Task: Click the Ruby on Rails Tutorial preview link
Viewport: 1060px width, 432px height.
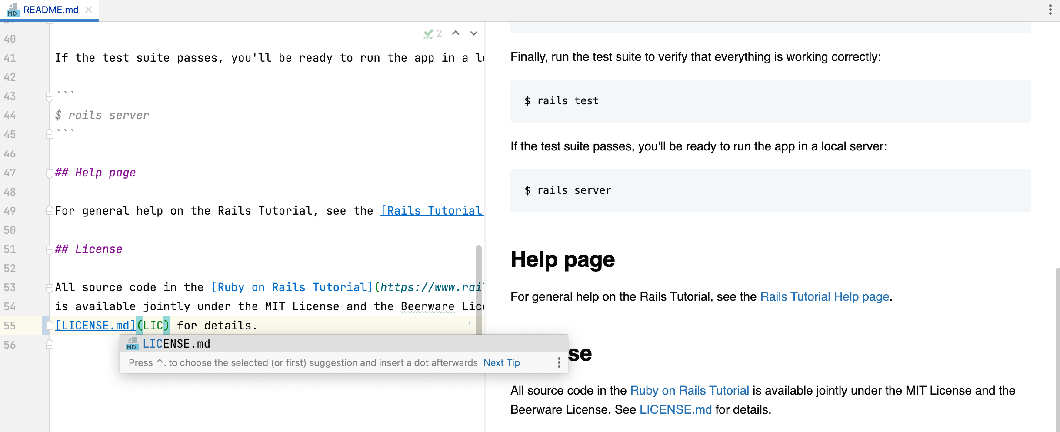Action: (x=689, y=390)
